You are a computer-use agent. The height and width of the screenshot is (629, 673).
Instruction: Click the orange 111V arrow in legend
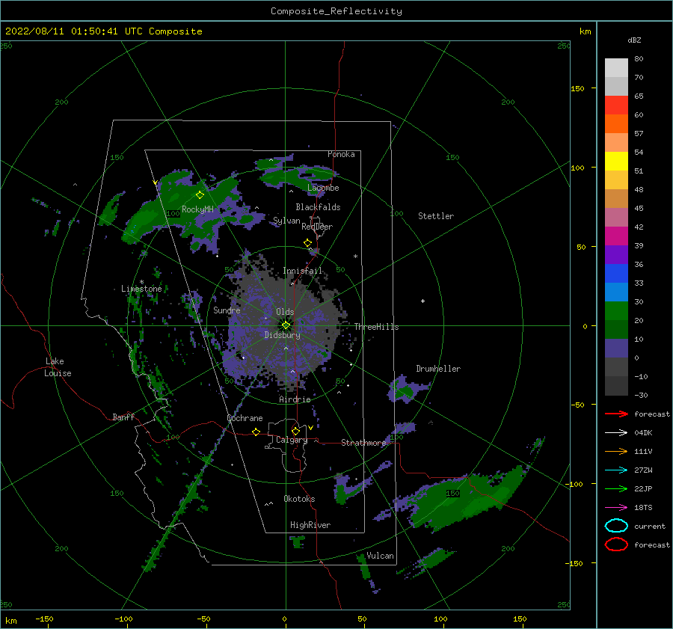click(616, 451)
